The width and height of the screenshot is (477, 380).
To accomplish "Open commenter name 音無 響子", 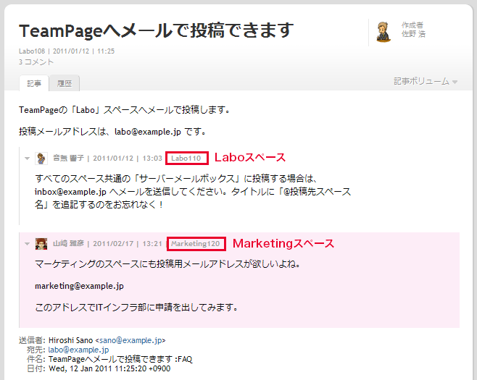I will click(x=68, y=158).
